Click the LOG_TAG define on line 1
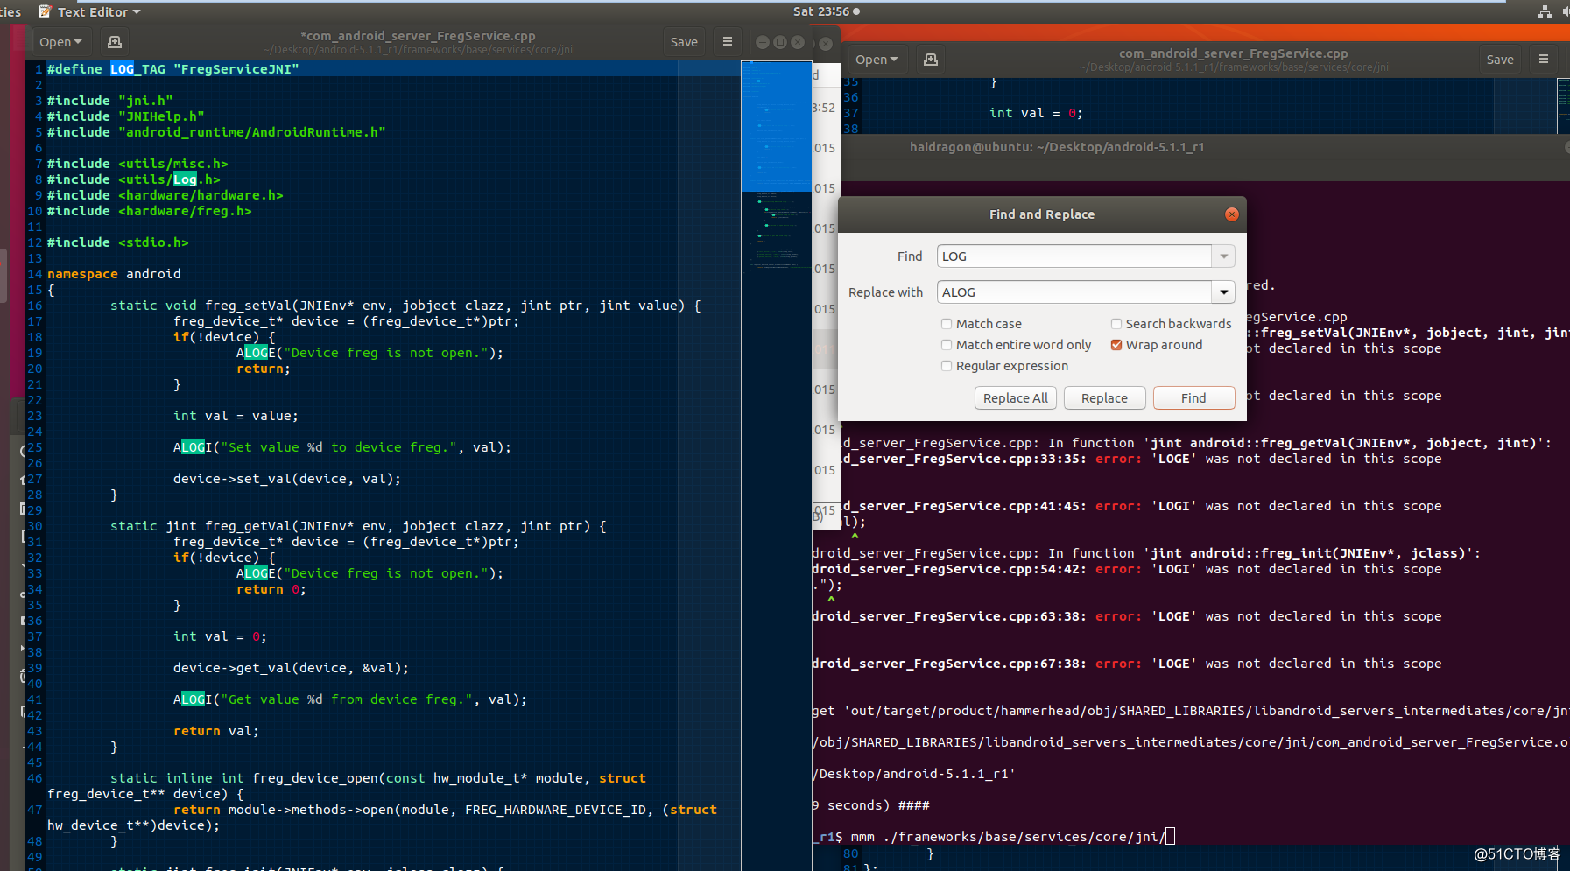The width and height of the screenshot is (1570, 871). [x=173, y=69]
